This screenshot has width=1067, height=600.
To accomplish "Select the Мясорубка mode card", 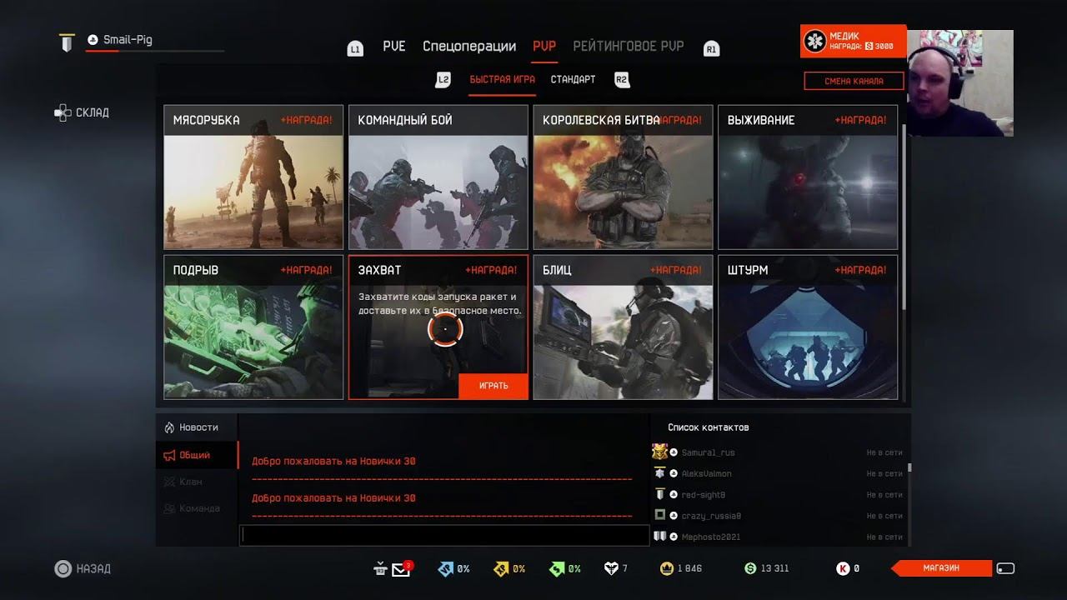I will click(x=253, y=177).
